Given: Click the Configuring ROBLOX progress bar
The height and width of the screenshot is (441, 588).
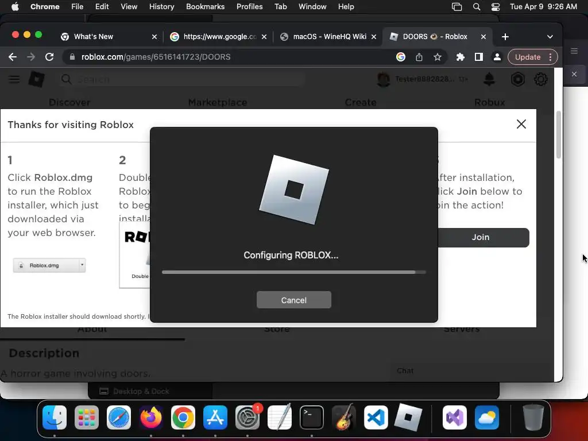Looking at the screenshot, I should coord(293,272).
